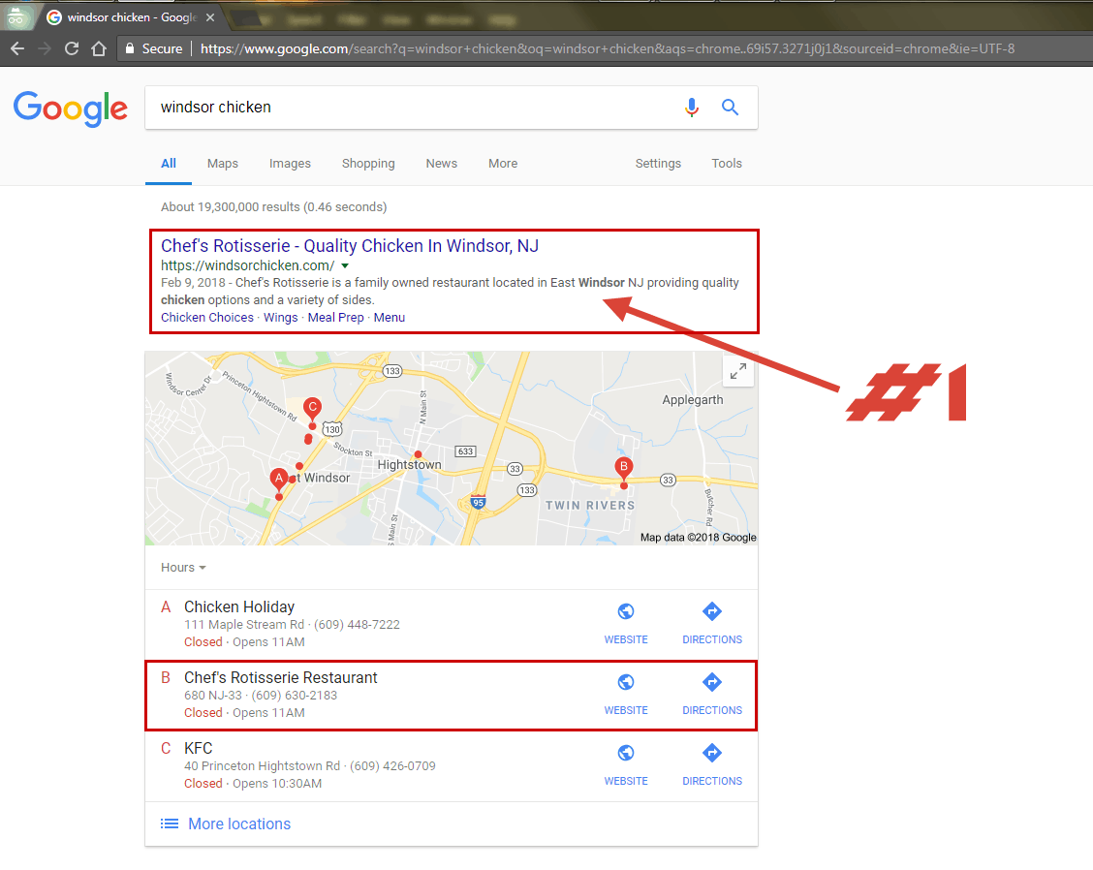Screen dimensions: 1093x870
Task: Click the '680 NJ-33' address text
Action: (x=212, y=695)
